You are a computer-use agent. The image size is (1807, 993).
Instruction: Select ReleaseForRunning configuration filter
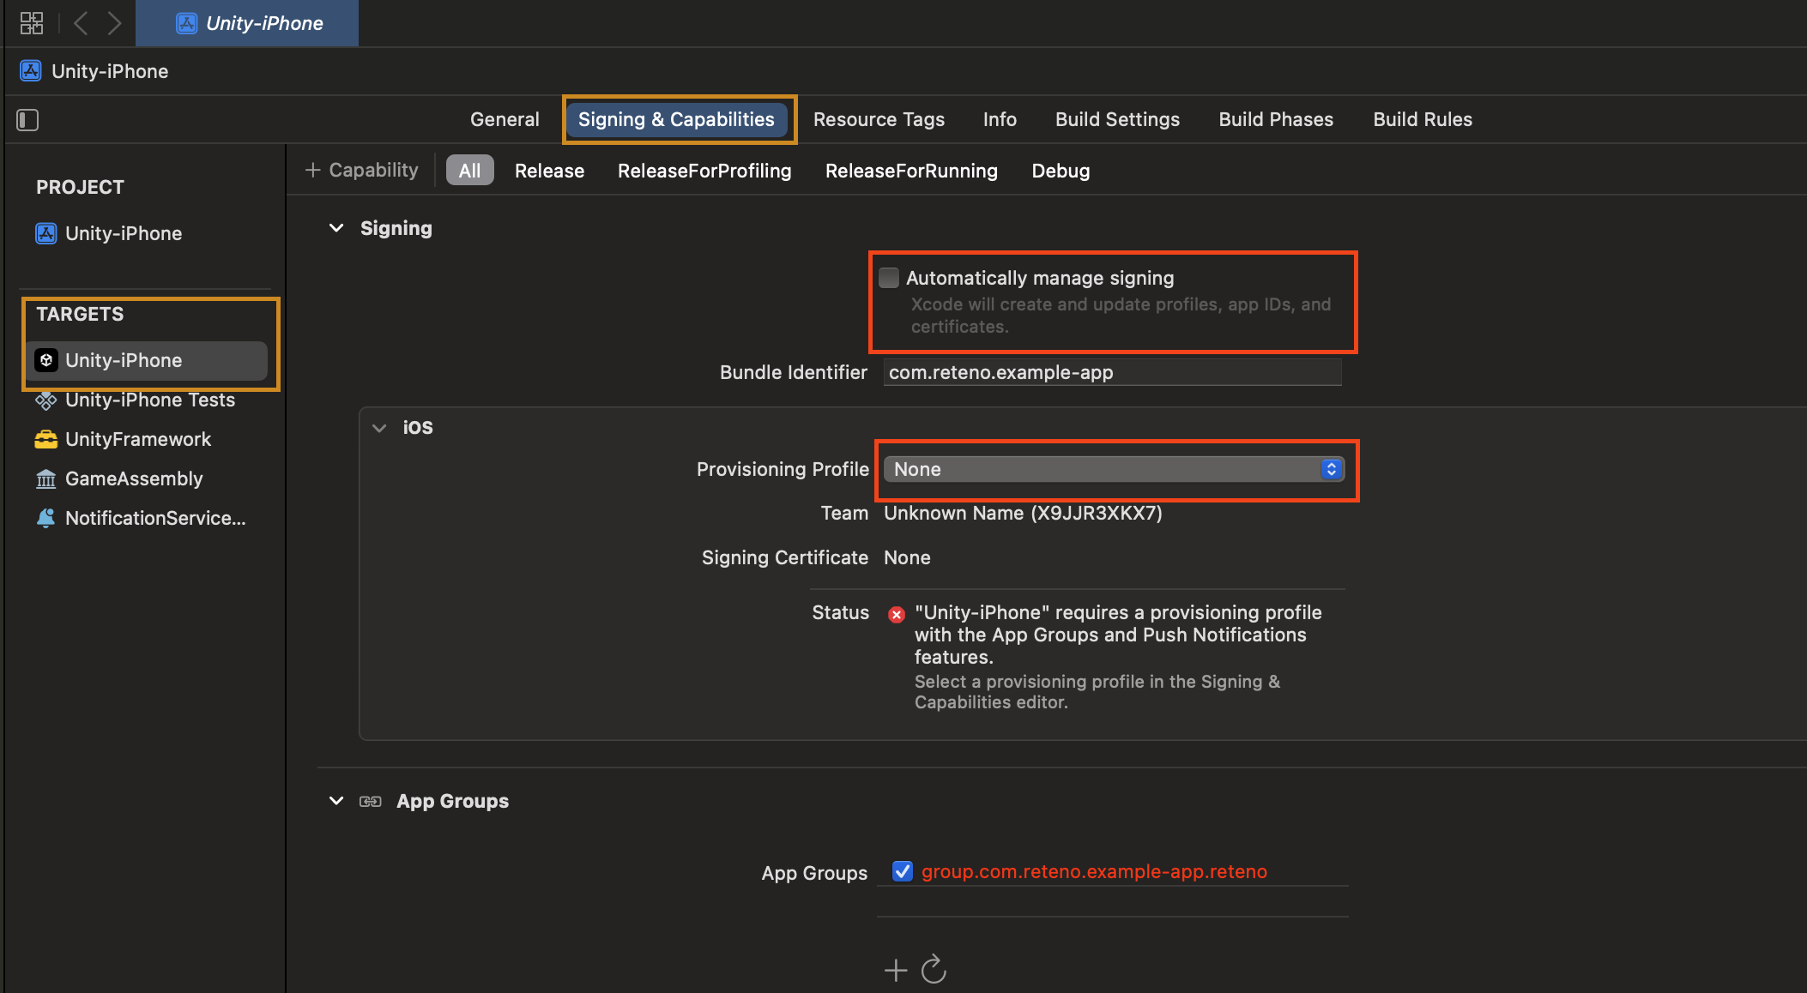(911, 171)
